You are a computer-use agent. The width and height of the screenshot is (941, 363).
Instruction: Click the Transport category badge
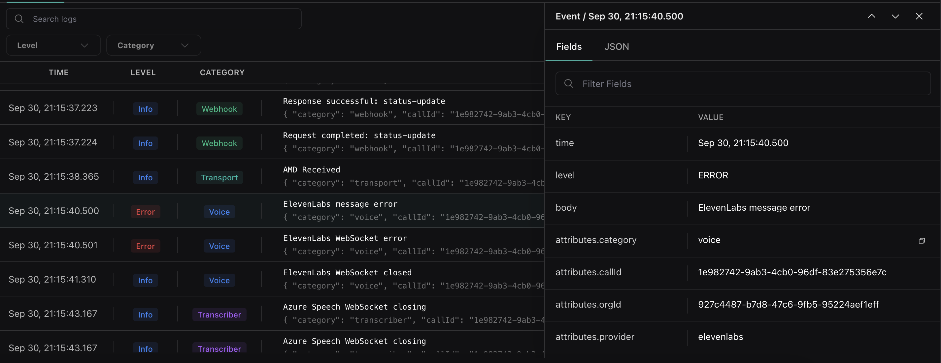point(219,178)
